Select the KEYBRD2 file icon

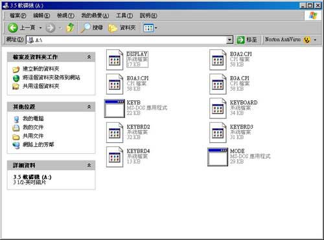(x=115, y=133)
